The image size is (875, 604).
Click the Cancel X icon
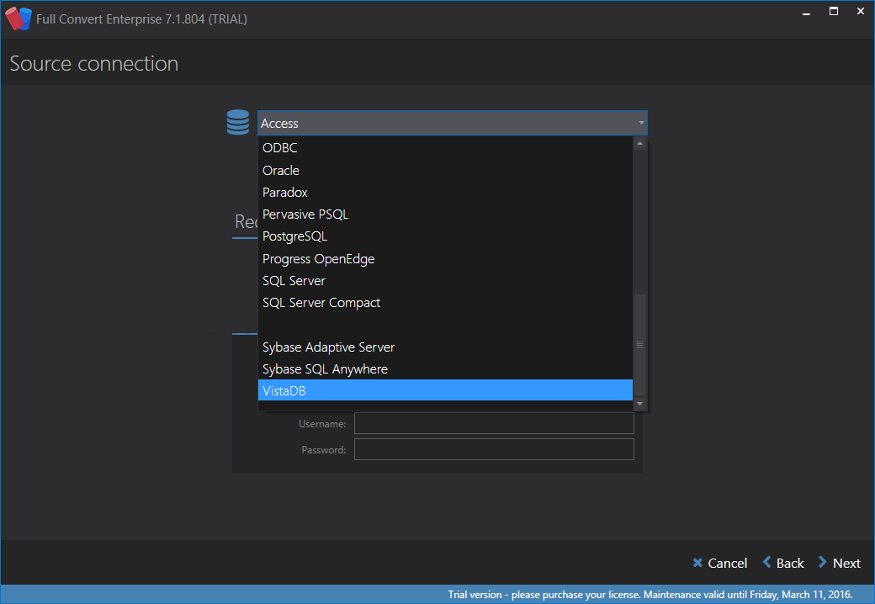[x=697, y=563]
